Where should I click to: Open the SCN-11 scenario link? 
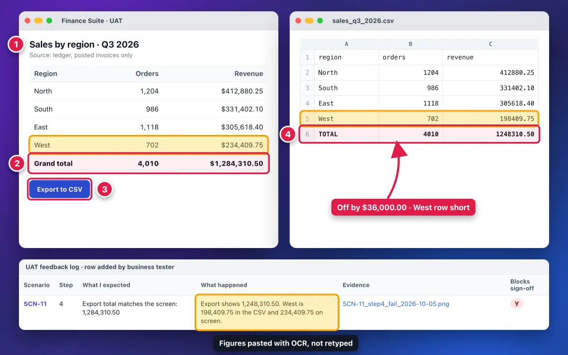35,304
